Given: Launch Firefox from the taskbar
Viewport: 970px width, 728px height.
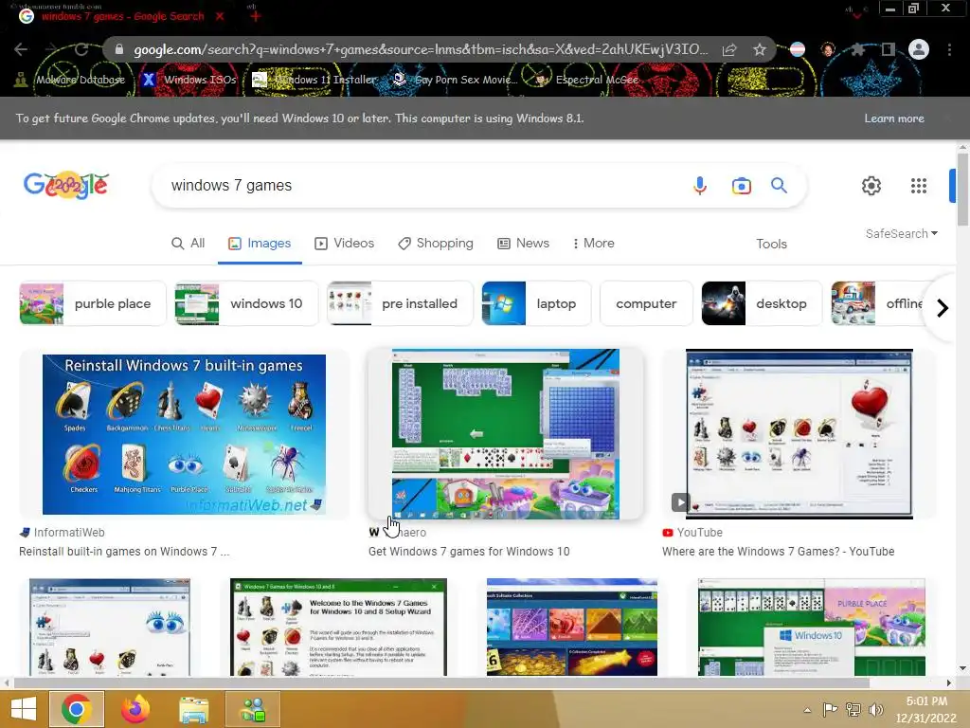Looking at the screenshot, I should [135, 709].
